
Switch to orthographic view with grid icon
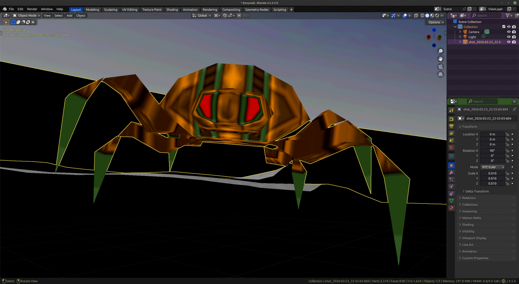click(440, 74)
